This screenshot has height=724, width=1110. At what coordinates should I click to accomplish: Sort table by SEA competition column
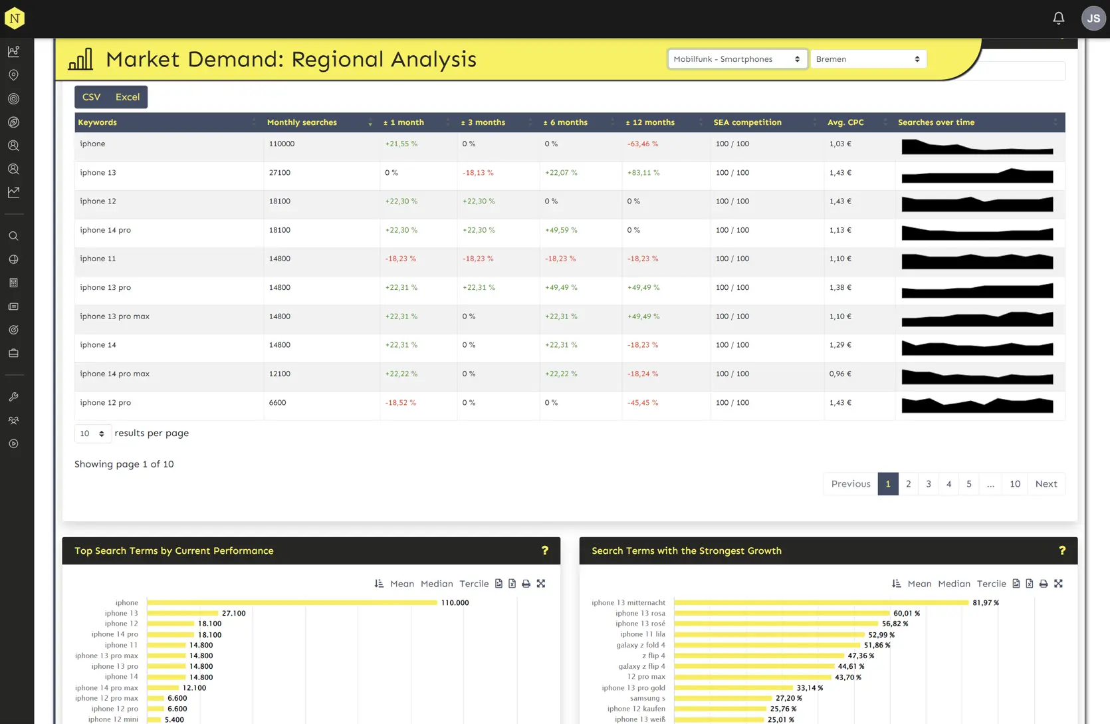point(766,122)
